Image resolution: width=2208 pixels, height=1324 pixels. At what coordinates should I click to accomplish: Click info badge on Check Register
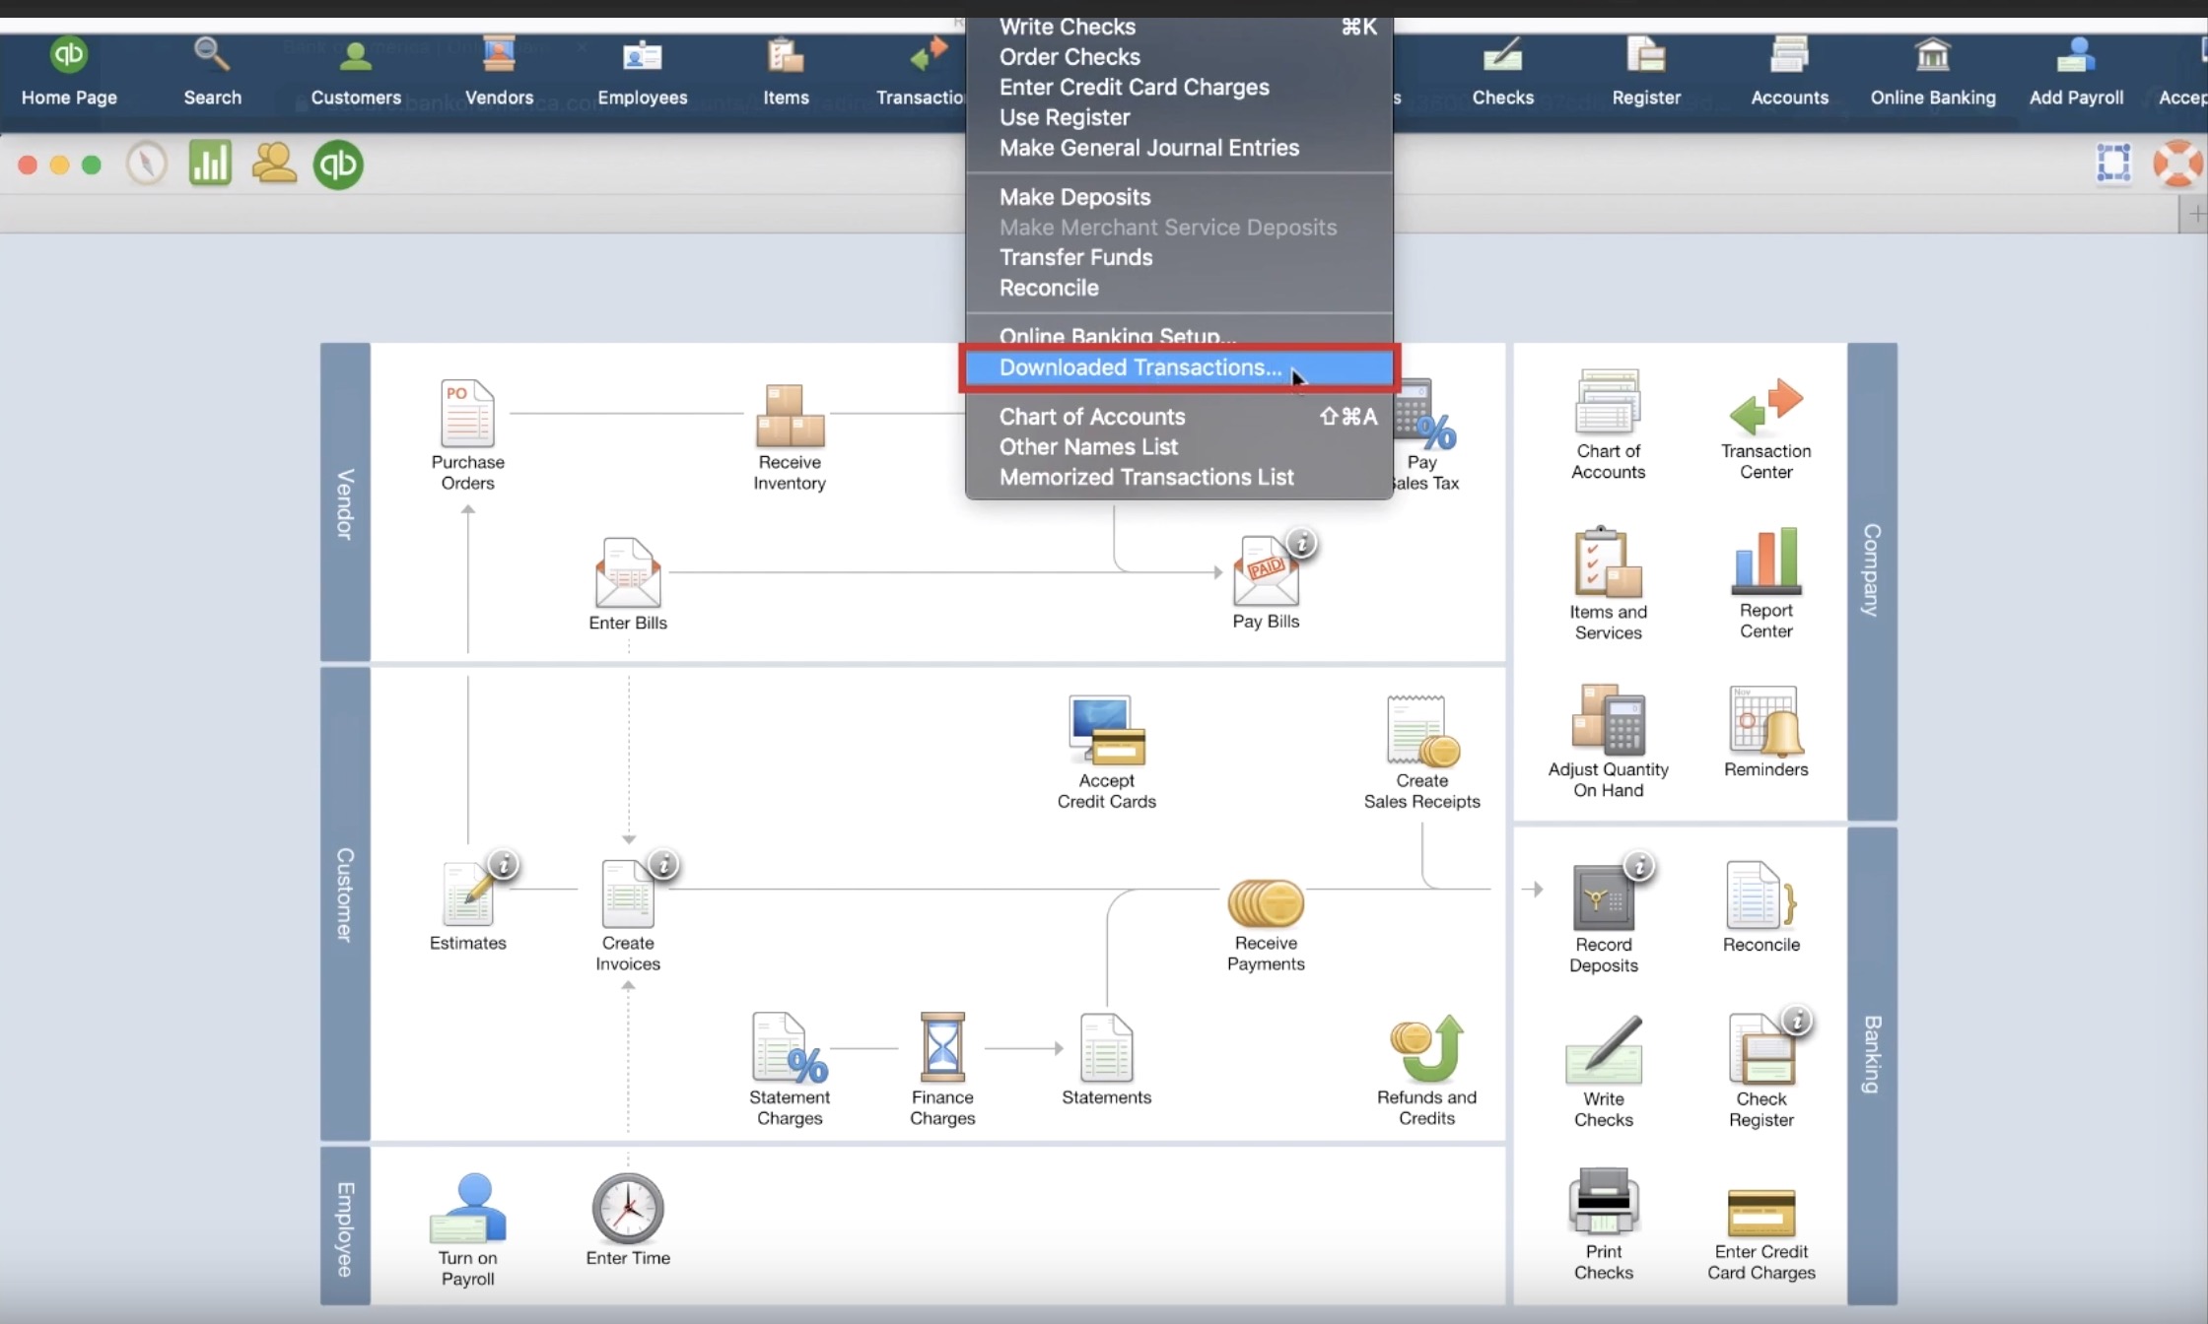pyautogui.click(x=1797, y=1021)
